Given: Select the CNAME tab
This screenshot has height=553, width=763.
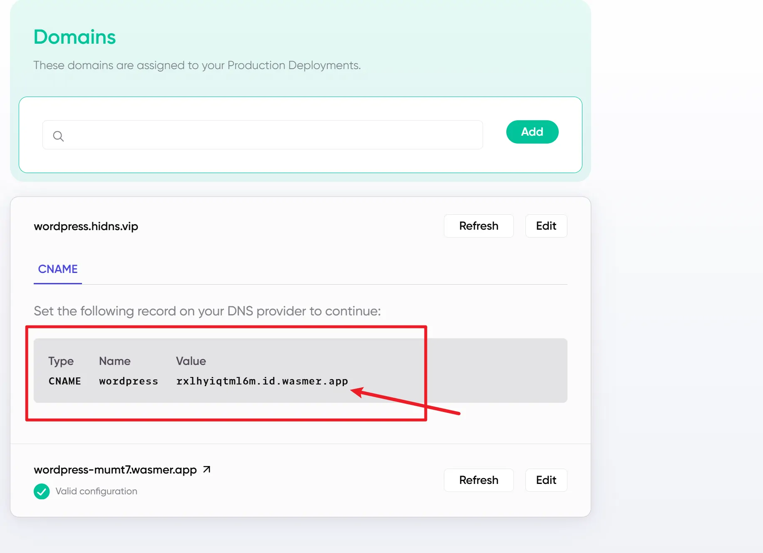Looking at the screenshot, I should [58, 269].
